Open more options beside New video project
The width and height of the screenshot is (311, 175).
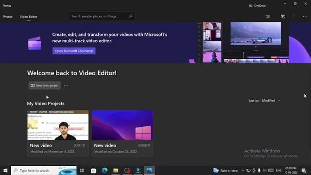66,86
